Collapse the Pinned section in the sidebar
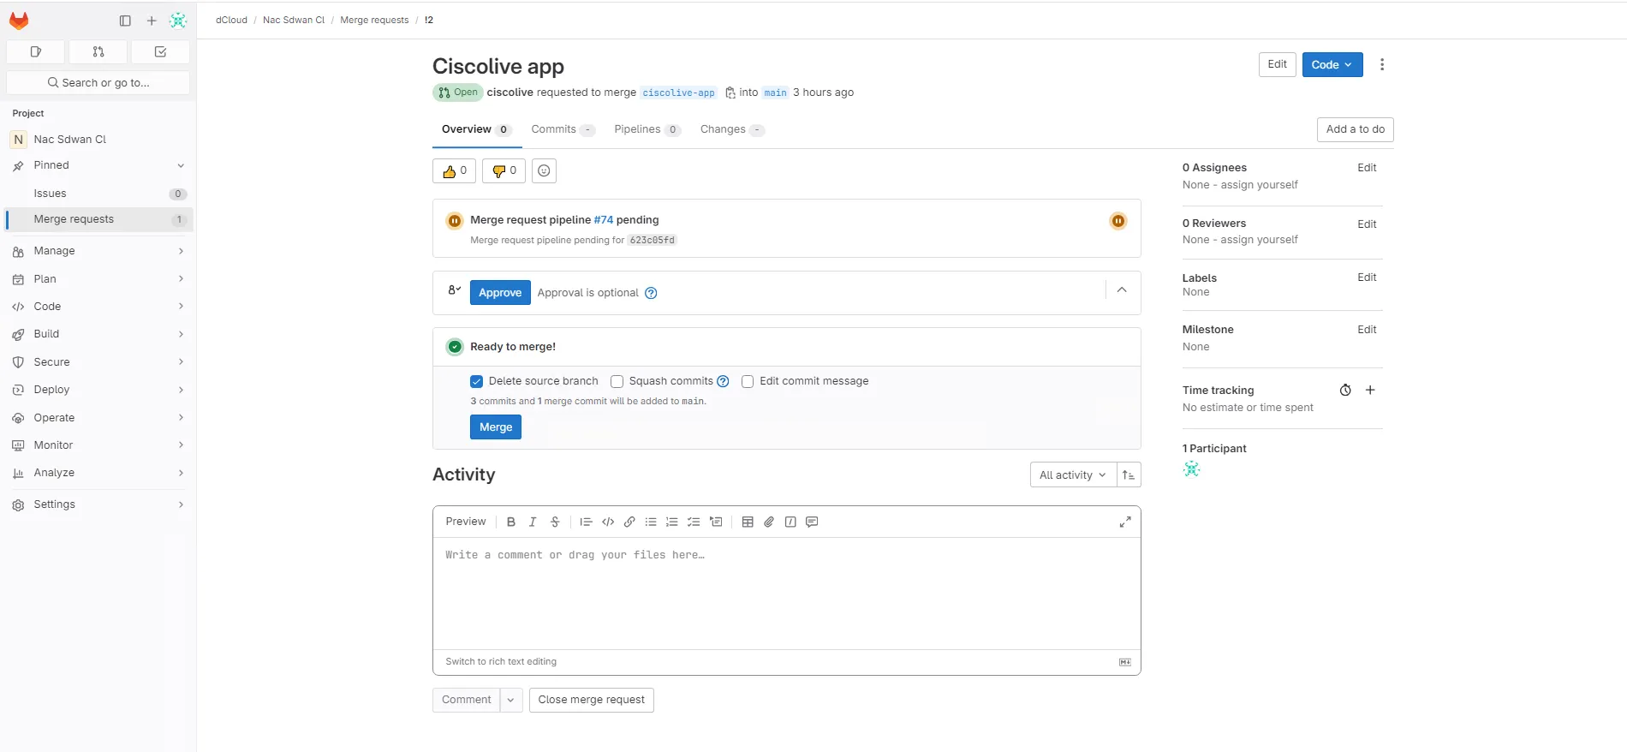Viewport: 1627px width, 752px height. (x=181, y=165)
